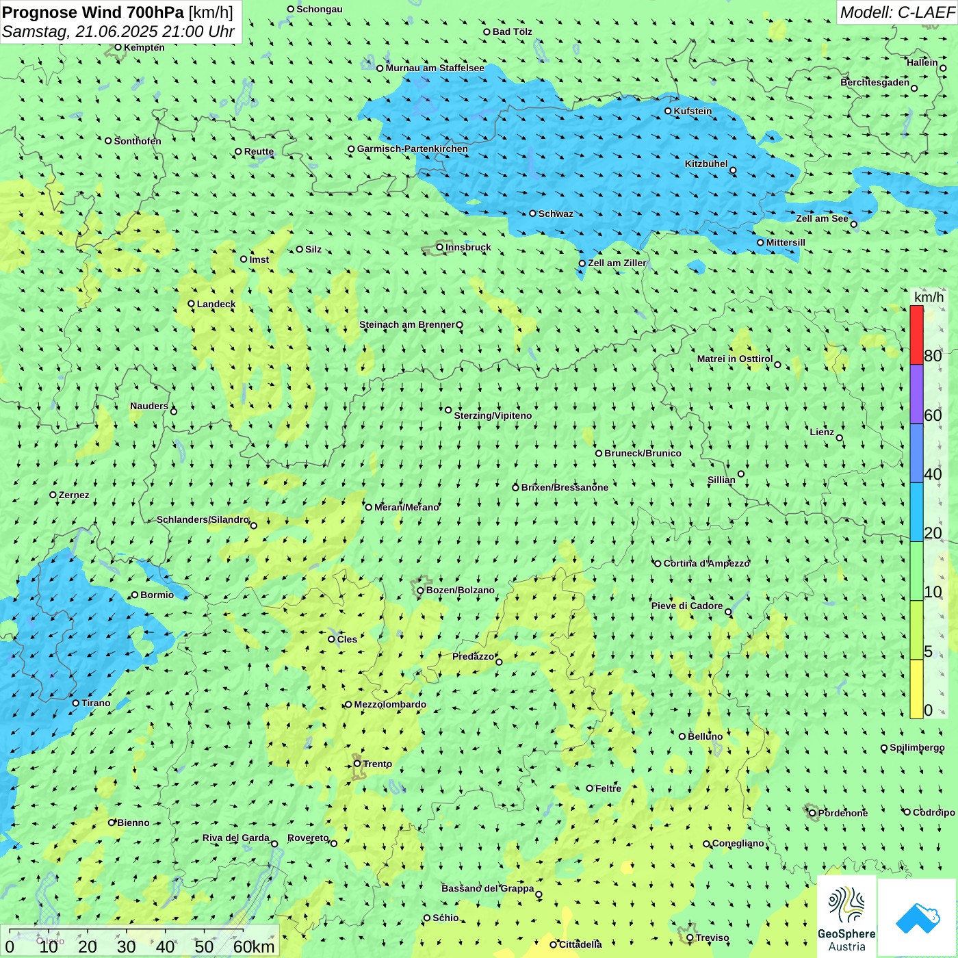Click the 'Sterzing/Vipiteno' label
The width and height of the screenshot is (958, 958).
tap(493, 415)
